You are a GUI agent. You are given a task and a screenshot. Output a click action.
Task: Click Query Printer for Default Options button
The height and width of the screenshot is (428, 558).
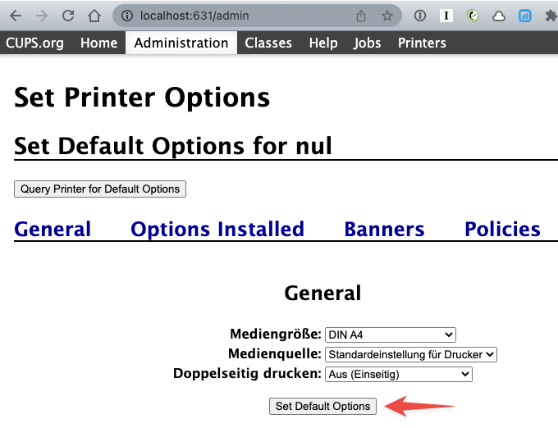100,189
